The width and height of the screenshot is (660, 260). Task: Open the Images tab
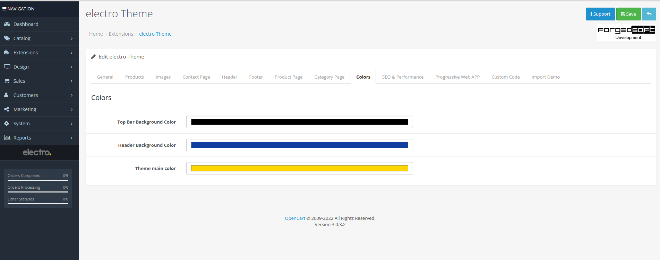point(163,77)
